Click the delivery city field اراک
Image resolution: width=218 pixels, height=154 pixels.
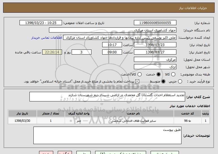(x=155, y=67)
